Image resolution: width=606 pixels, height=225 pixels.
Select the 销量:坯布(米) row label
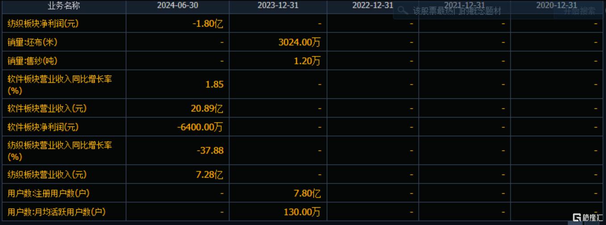point(32,42)
